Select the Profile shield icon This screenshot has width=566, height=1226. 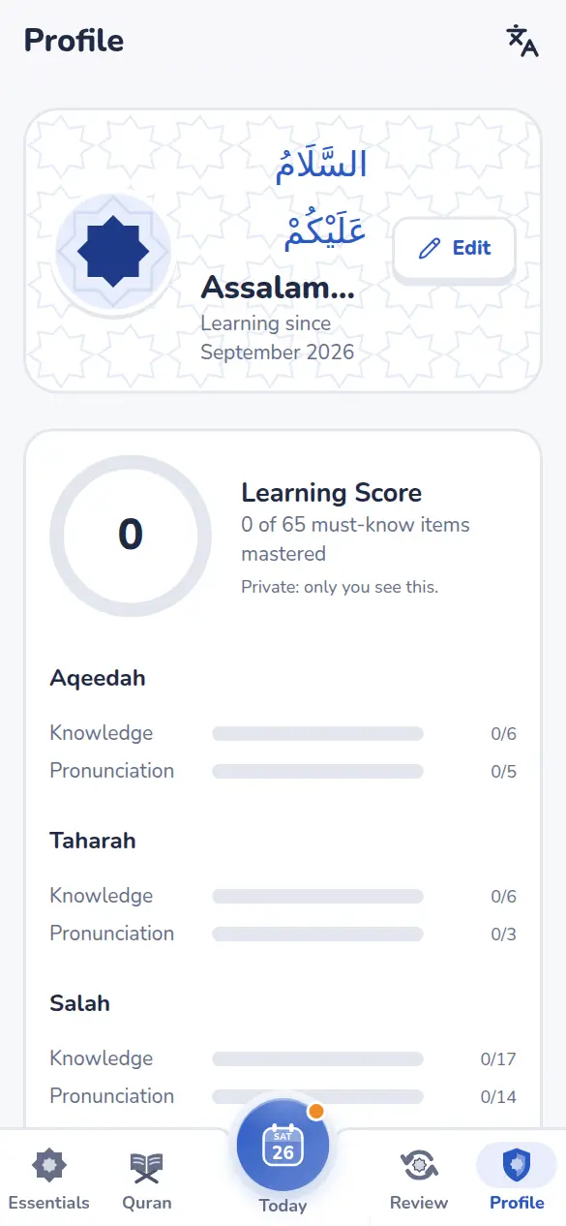tap(517, 1166)
